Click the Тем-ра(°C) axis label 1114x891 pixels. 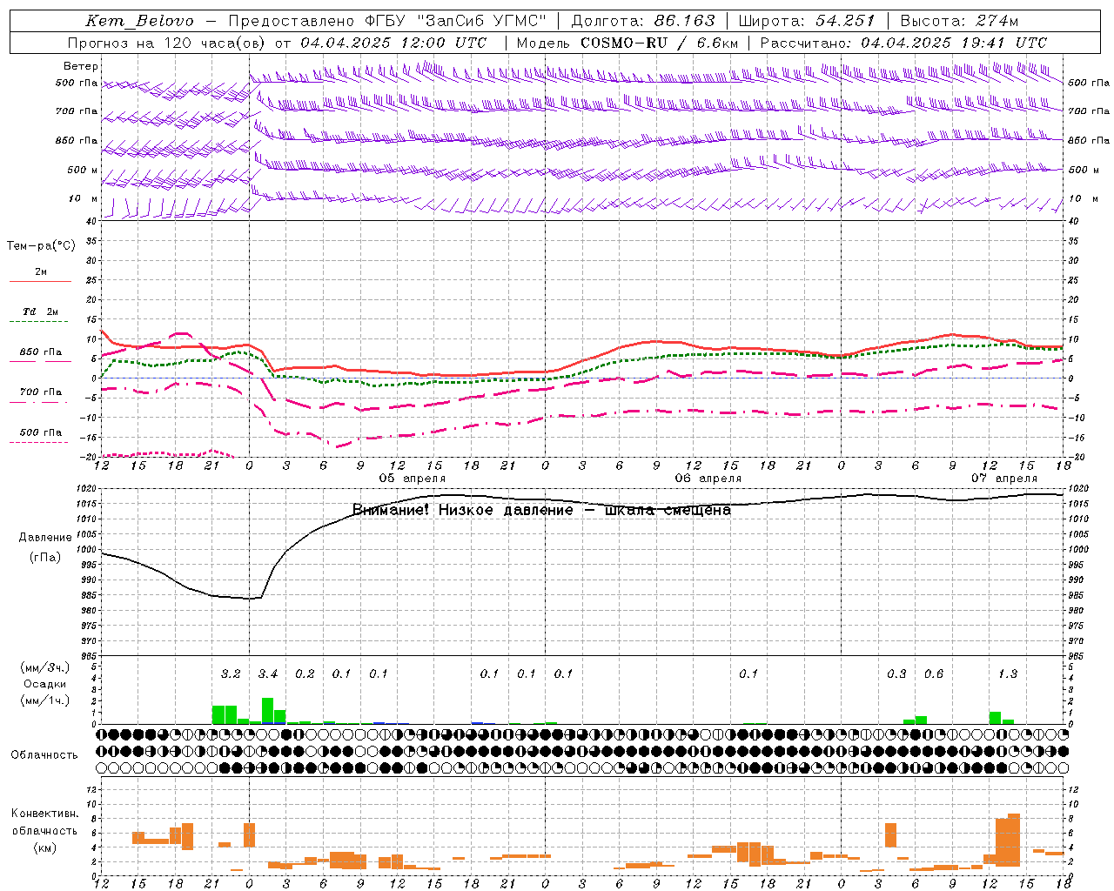click(x=41, y=246)
